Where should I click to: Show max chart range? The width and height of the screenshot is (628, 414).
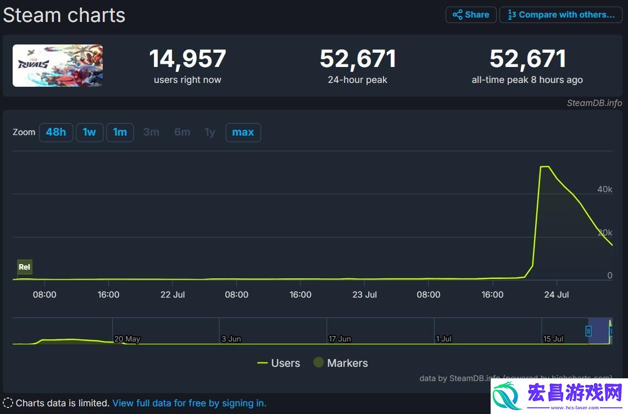tap(243, 132)
